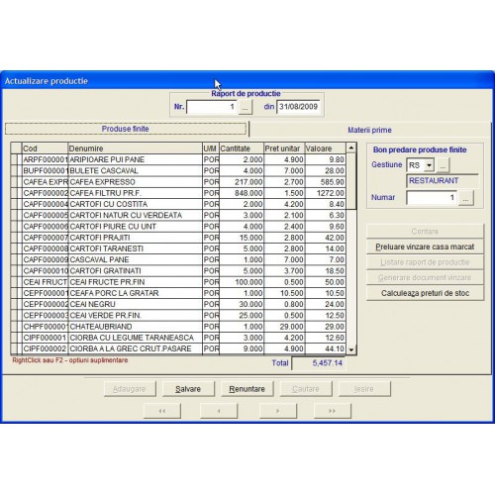Click the date field showing 31/08/2009
495x495 pixels.
(x=298, y=107)
